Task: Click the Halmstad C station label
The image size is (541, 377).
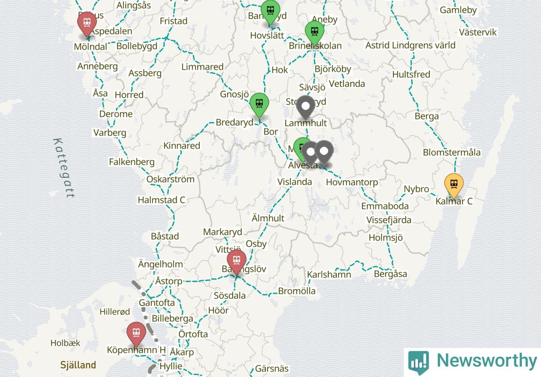Action: coord(162,200)
